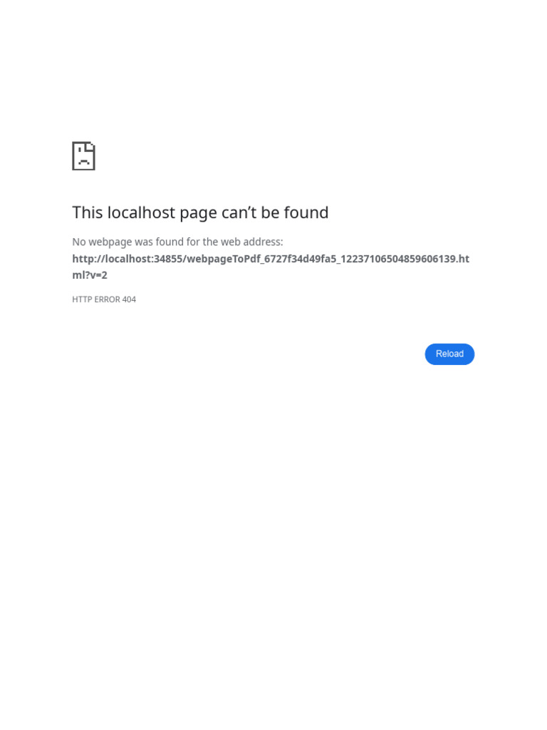Screen dimensions: 547x730
Task: Click the word "found" ending the heading
Action: [x=306, y=212]
